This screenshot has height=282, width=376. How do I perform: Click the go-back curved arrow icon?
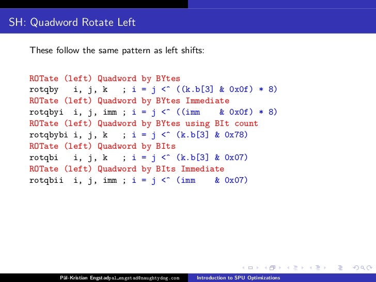356,268
